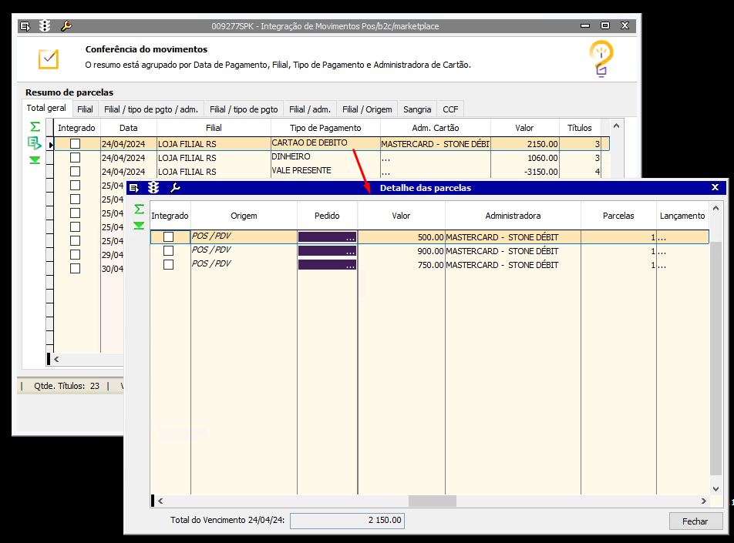
Task: Click the sigma totals icon in Resumo de parcelas
Action: [35, 127]
